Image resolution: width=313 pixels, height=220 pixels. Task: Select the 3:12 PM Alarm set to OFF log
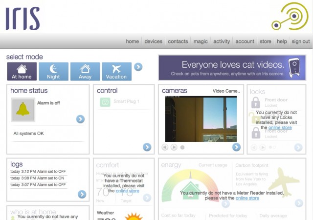click(x=38, y=171)
